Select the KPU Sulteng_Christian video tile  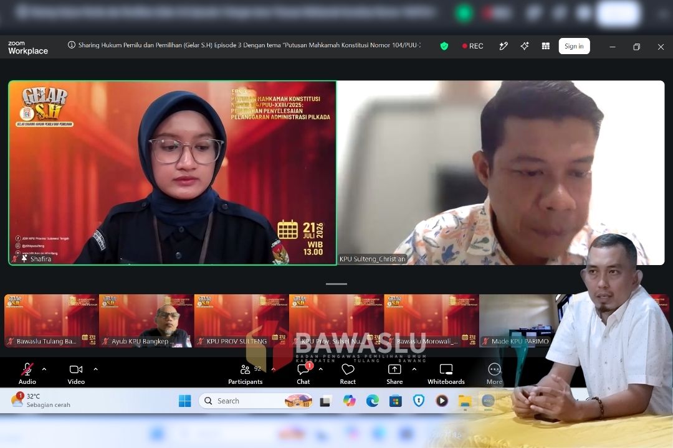500,173
